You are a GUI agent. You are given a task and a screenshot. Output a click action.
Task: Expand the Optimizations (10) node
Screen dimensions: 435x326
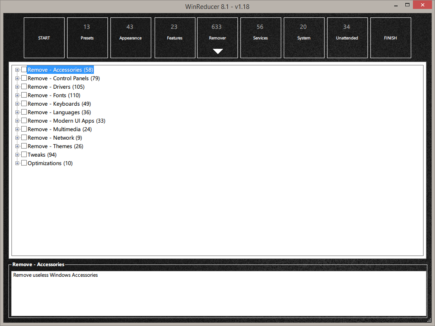17,163
